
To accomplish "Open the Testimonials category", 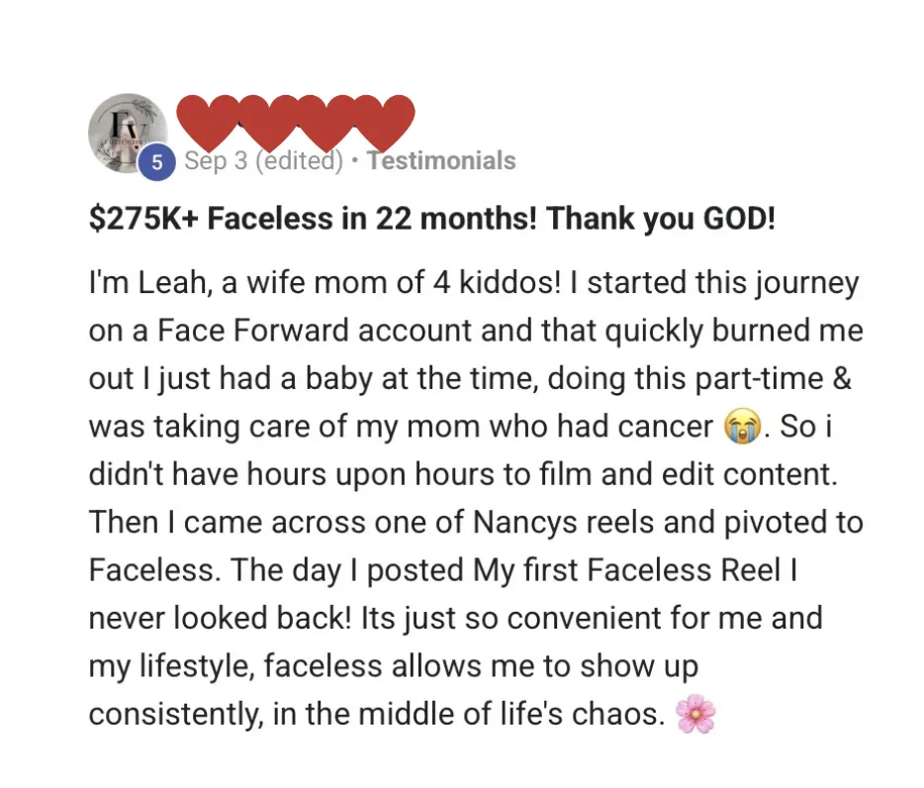I will pyautogui.click(x=441, y=160).
